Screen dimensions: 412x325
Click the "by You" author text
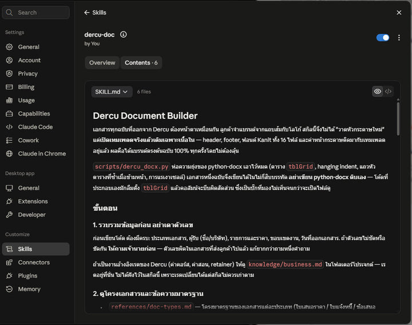tap(92, 43)
